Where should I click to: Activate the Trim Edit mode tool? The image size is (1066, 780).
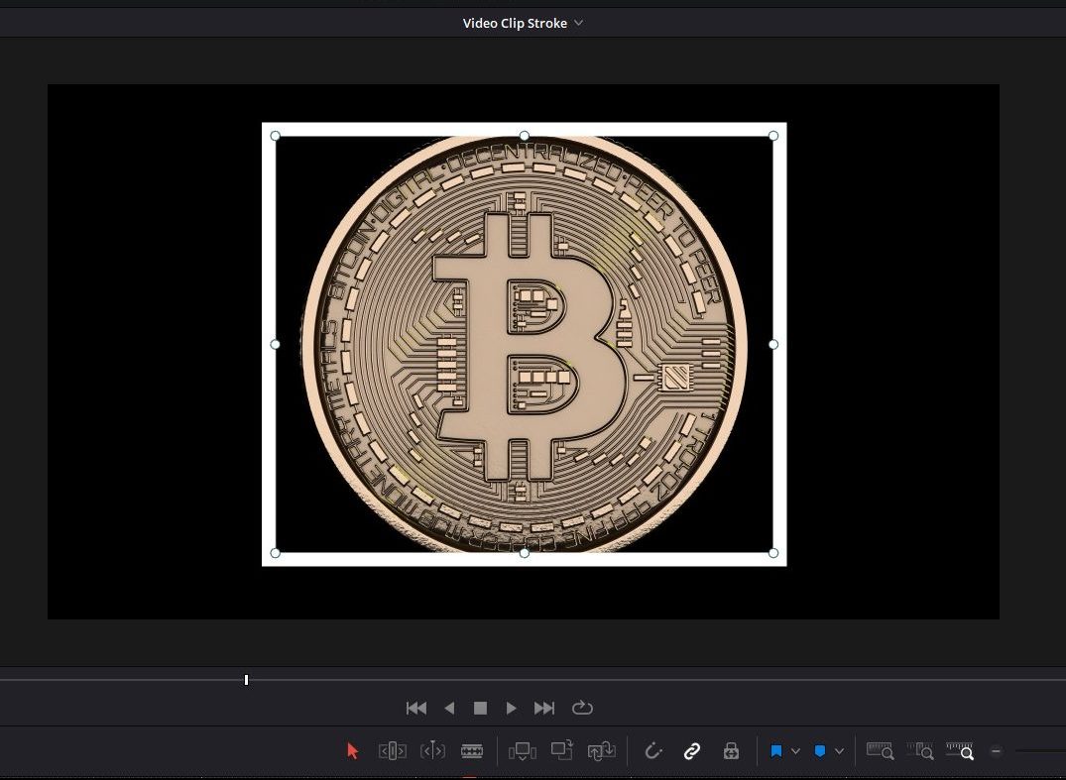click(393, 750)
